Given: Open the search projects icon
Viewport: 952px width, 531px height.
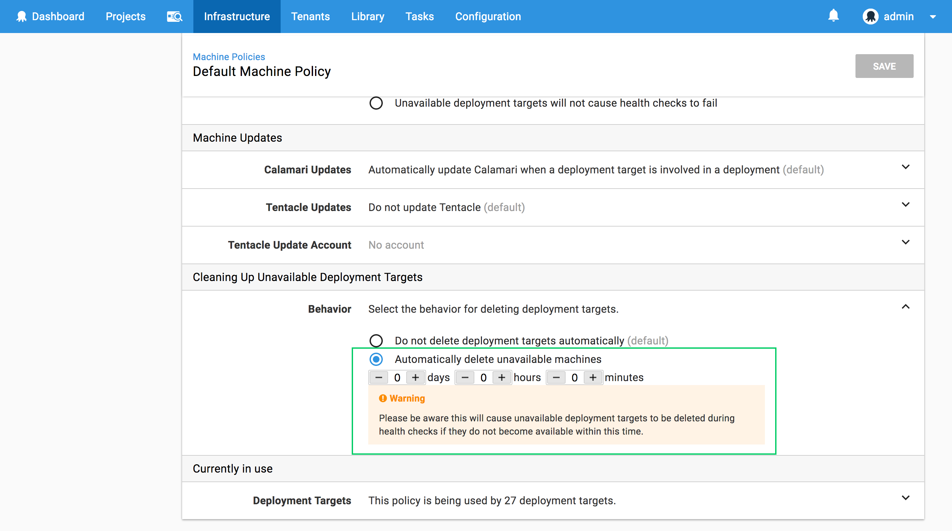Looking at the screenshot, I should pos(175,16).
